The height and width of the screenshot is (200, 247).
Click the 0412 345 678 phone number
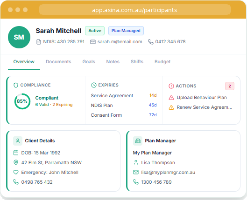tap(170, 42)
